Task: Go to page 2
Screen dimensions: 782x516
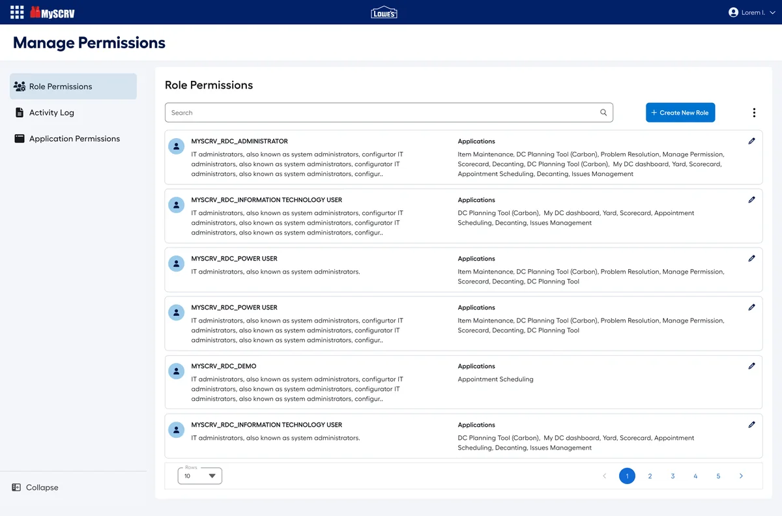Action: pyautogui.click(x=650, y=476)
